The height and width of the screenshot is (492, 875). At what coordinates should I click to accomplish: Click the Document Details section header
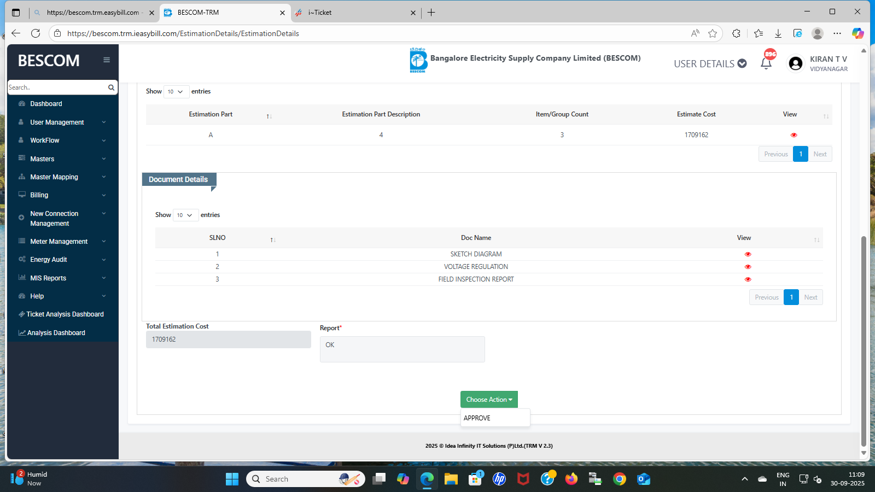(178, 179)
